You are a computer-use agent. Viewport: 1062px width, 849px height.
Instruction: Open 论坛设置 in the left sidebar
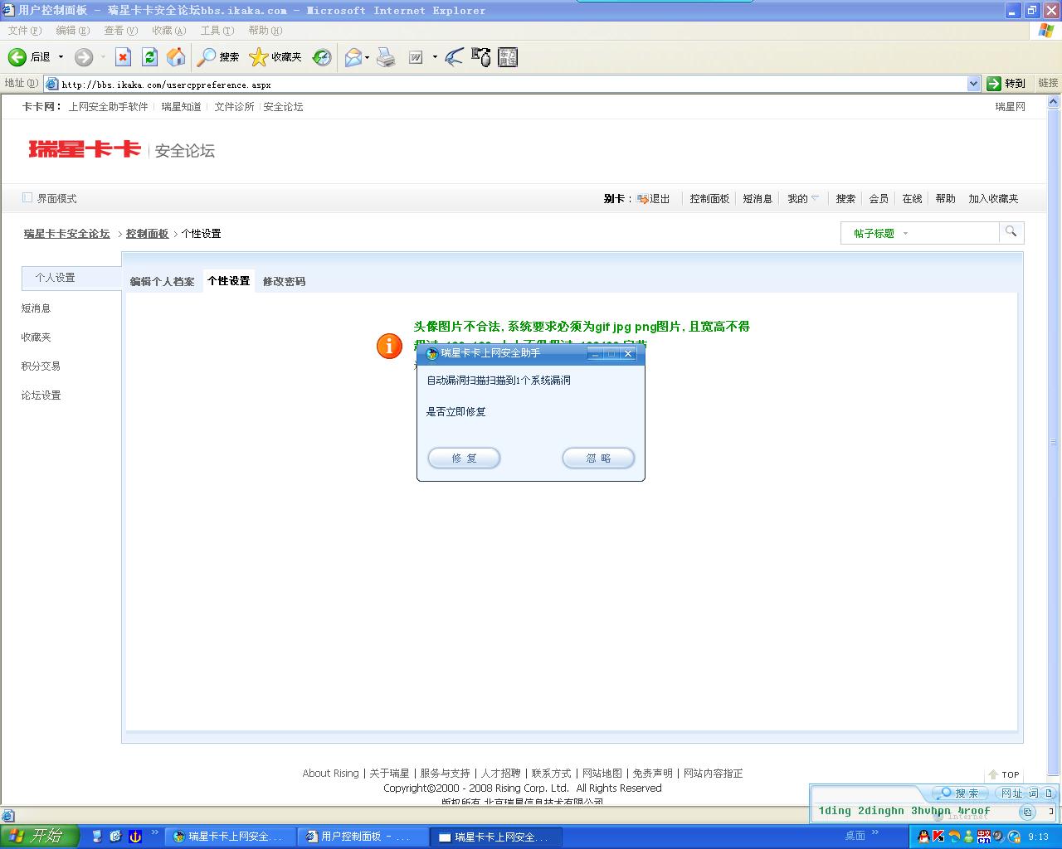click(41, 395)
